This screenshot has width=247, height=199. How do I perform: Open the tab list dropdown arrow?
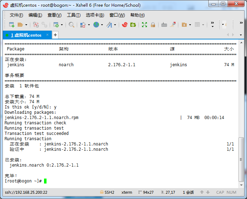pos(241,35)
